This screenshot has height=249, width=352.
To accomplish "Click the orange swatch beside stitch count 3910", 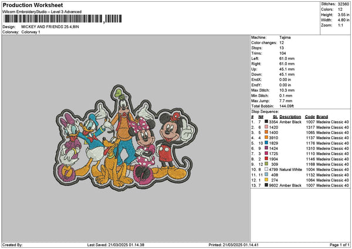I will click(266, 137).
